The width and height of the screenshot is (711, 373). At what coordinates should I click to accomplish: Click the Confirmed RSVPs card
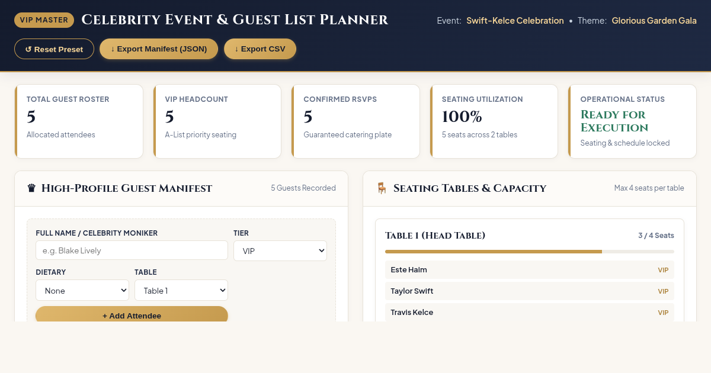355,121
